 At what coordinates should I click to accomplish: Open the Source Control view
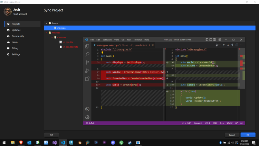(87, 63)
